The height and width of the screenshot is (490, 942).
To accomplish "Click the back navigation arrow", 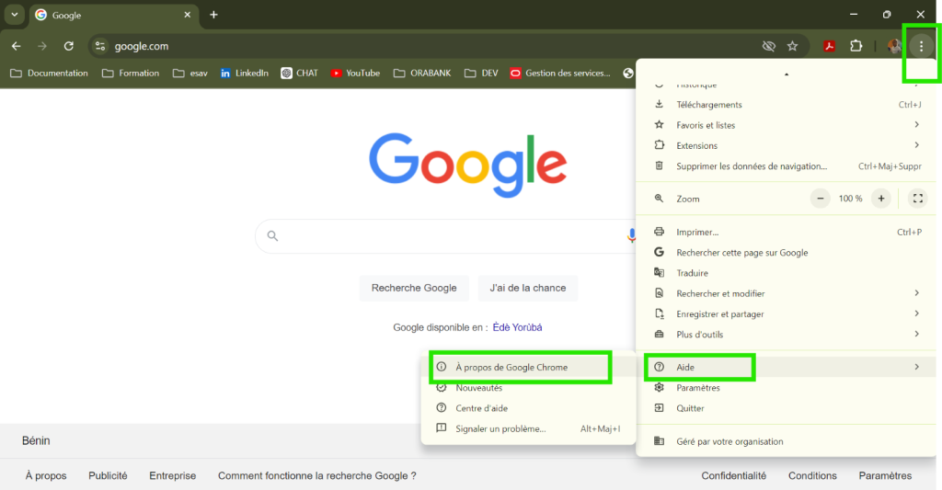I will click(16, 46).
